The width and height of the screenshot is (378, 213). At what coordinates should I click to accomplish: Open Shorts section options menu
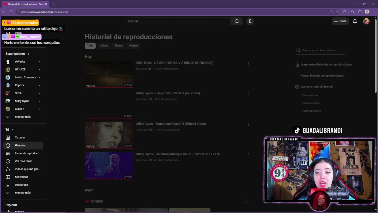click(x=247, y=201)
